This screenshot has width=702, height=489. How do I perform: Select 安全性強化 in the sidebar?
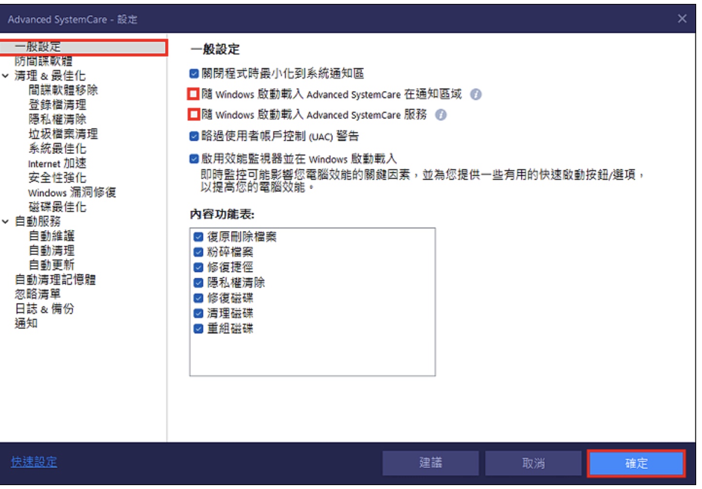pyautogui.click(x=57, y=178)
